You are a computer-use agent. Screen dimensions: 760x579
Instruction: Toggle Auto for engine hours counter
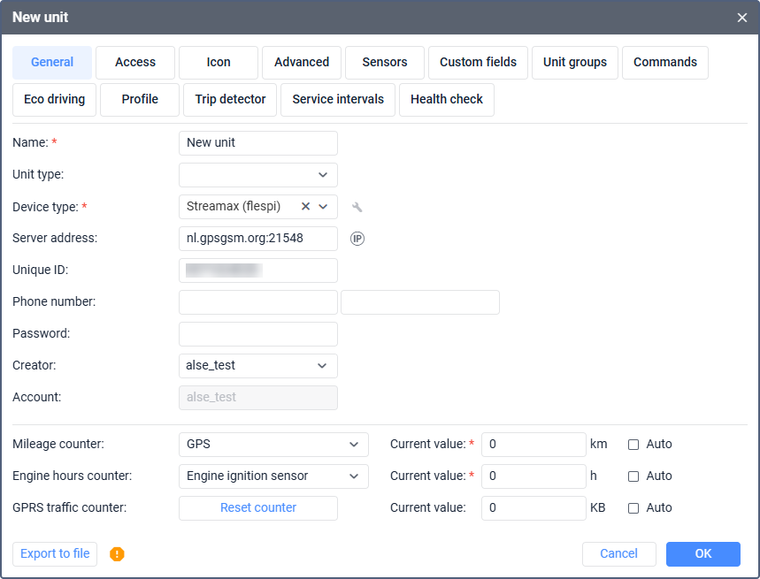pyautogui.click(x=633, y=476)
